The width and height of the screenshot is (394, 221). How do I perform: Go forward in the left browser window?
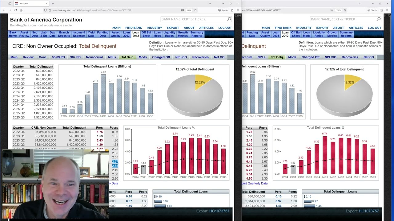click(10, 10)
